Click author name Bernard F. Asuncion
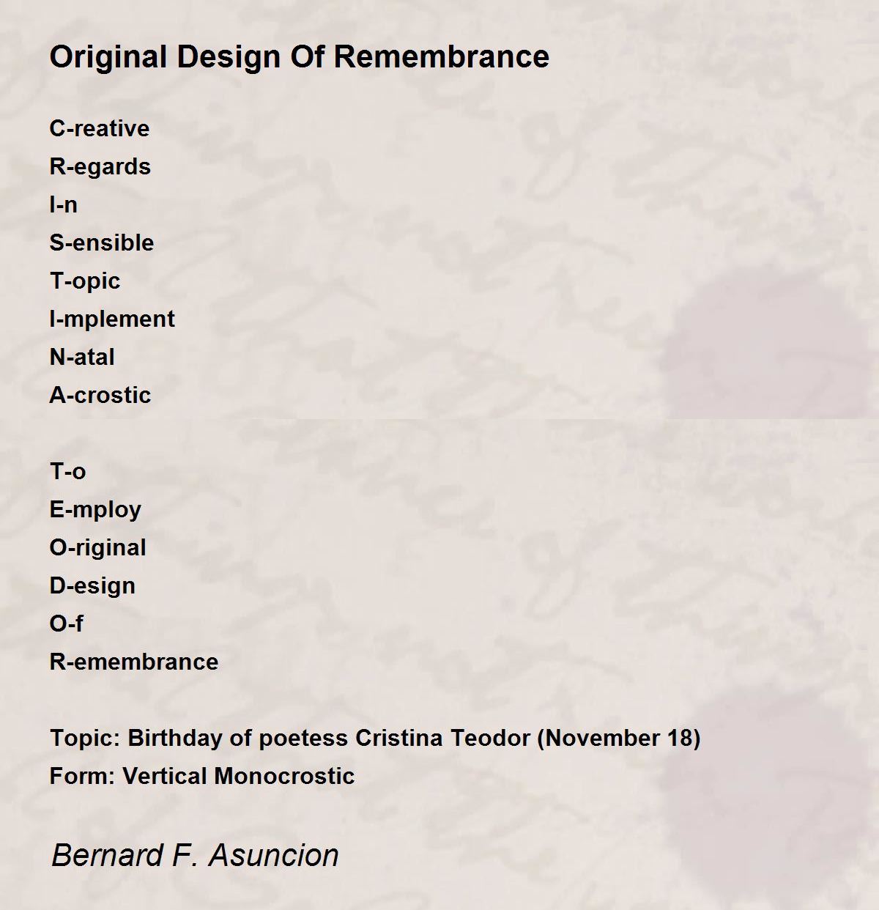Image resolution: width=879 pixels, height=910 pixels. [x=195, y=855]
